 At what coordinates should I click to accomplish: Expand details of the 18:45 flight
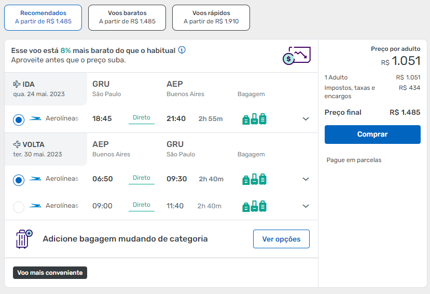306,119
